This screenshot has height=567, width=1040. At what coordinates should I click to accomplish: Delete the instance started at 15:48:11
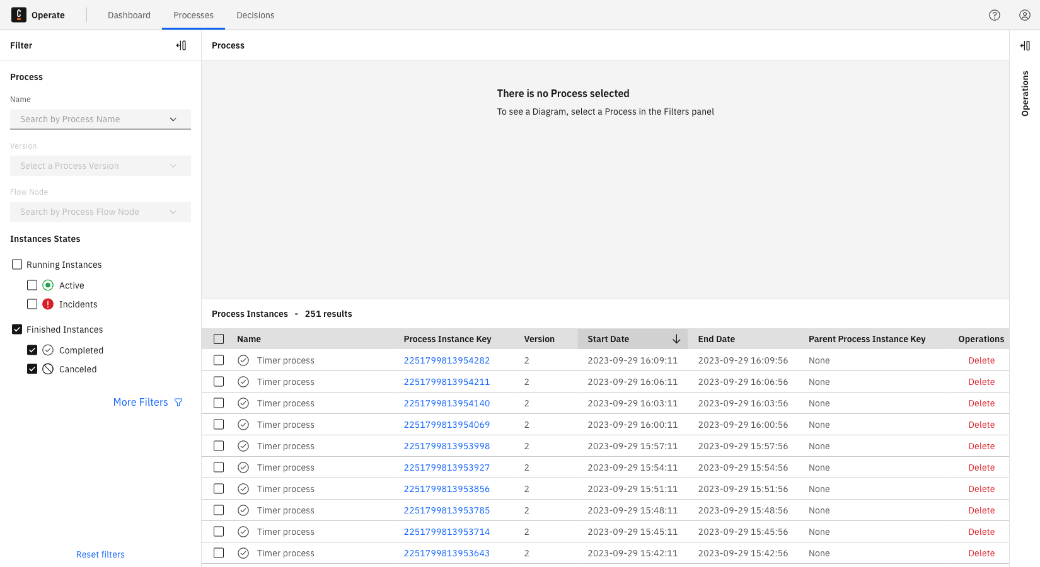981,510
